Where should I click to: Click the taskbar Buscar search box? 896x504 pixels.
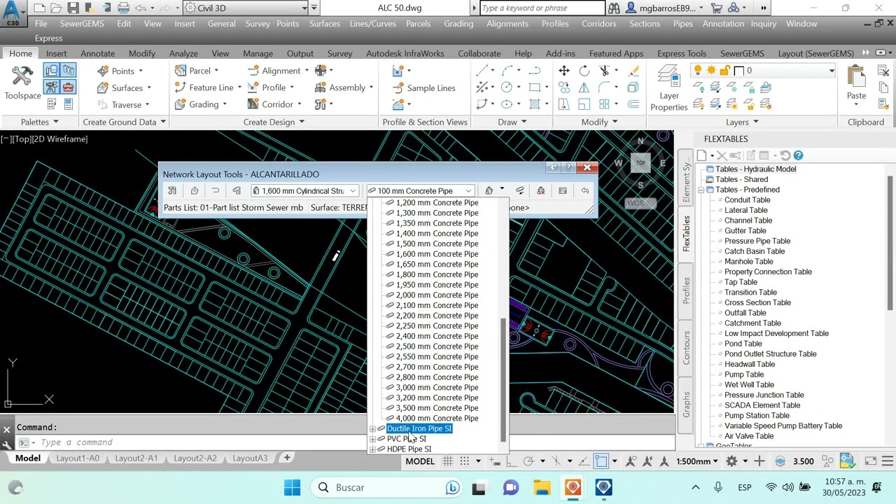pyautogui.click(x=385, y=487)
